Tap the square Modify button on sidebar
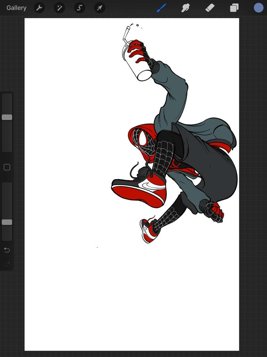267x357 pixels. coord(7,167)
